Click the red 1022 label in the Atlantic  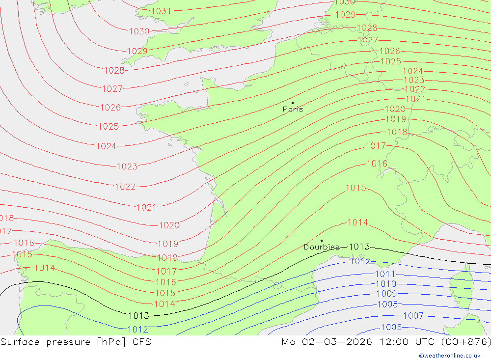(x=125, y=187)
